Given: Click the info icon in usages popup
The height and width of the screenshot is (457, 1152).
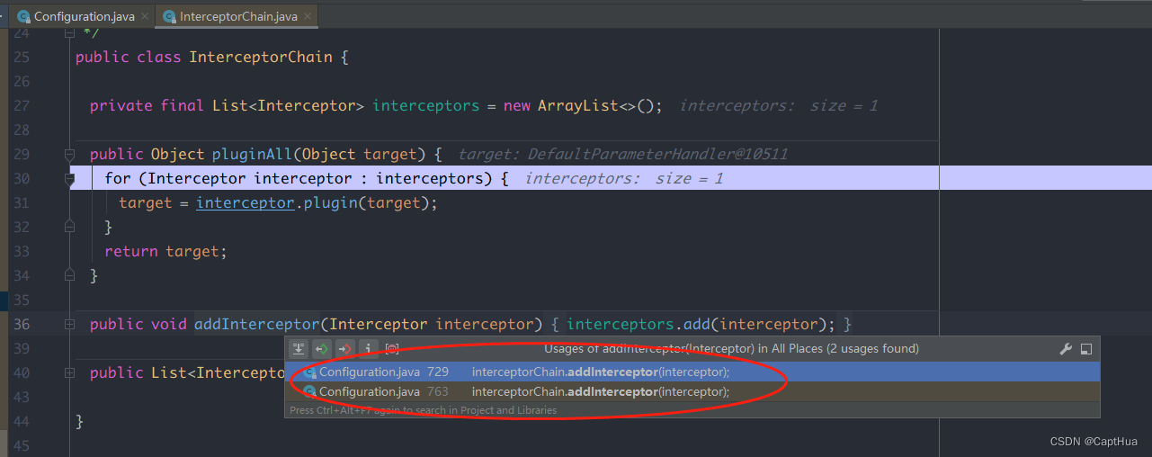Looking at the screenshot, I should point(369,349).
